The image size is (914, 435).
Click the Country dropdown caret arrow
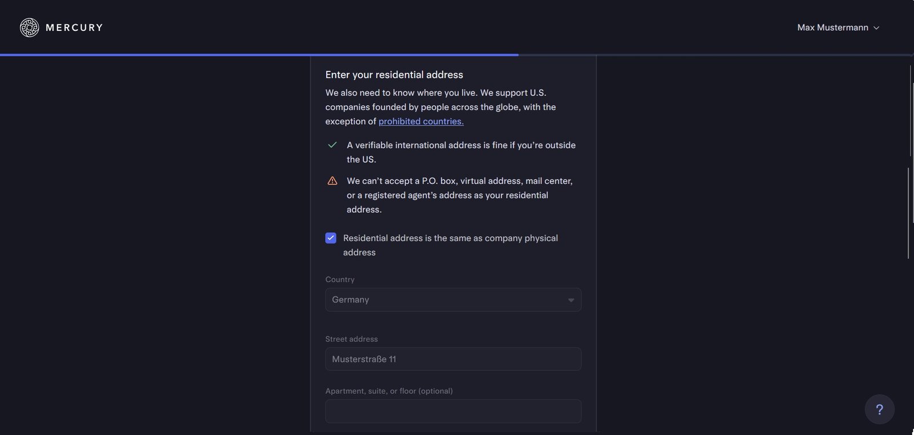(x=571, y=300)
